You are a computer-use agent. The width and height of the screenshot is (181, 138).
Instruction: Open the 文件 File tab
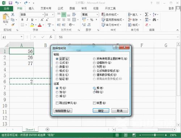[x=7, y=8]
